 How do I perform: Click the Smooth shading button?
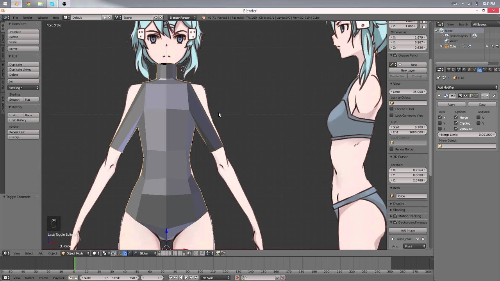pyautogui.click(x=14, y=100)
